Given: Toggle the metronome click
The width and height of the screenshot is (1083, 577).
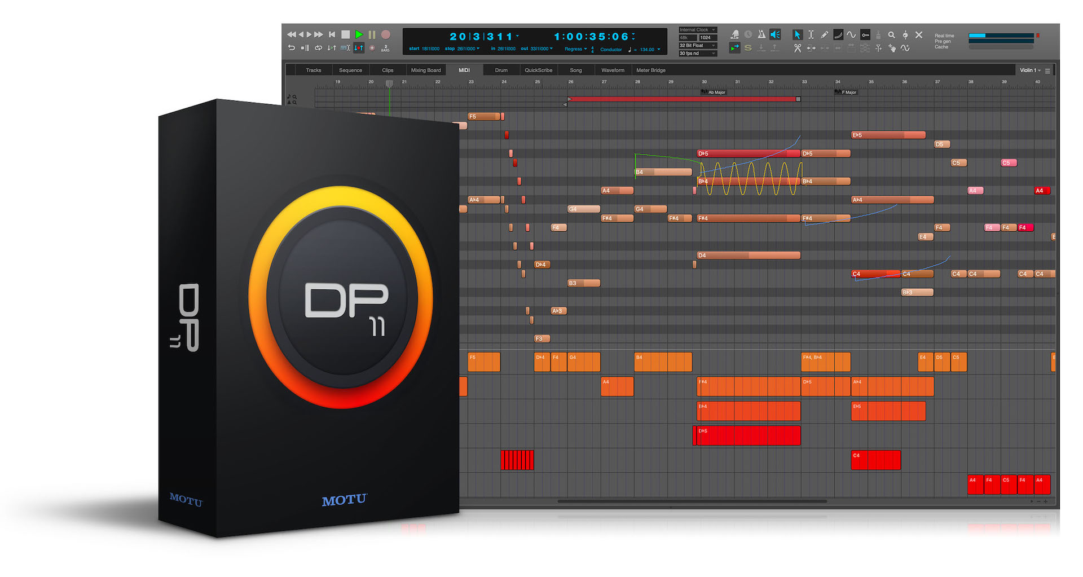Looking at the screenshot, I should [761, 35].
